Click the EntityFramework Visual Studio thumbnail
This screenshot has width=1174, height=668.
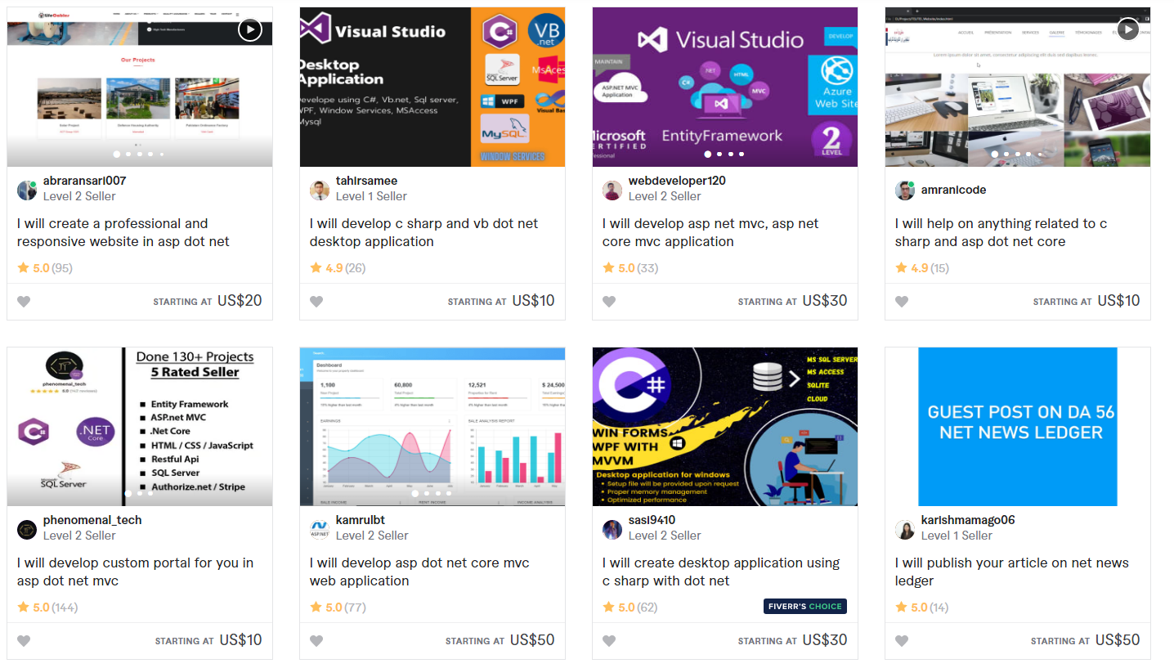point(725,87)
